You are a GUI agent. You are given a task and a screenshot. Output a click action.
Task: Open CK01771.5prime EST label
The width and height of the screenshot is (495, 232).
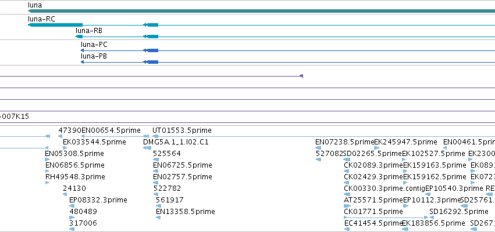click(x=373, y=212)
